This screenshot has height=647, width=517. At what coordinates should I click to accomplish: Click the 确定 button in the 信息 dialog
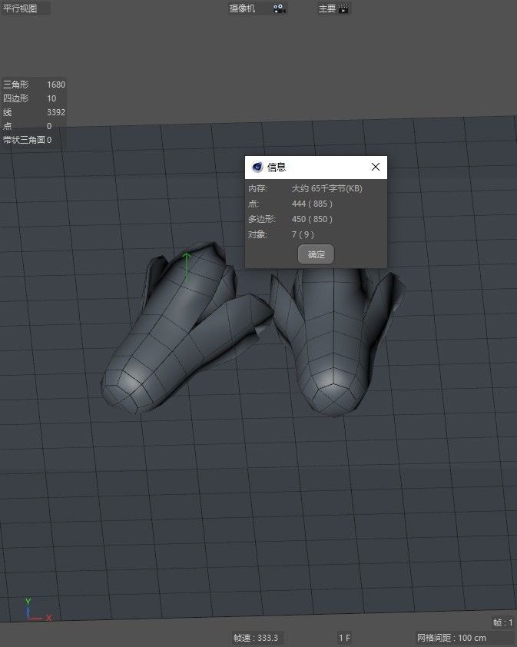point(316,254)
